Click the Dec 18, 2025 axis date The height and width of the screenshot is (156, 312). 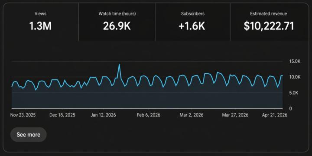(x=62, y=115)
